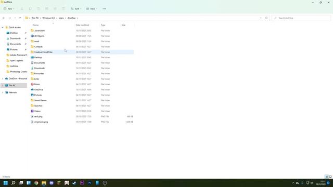The width and height of the screenshot is (333, 187).
Task: Select Pictures under Quick access in sidebar
Action: coord(14,49)
